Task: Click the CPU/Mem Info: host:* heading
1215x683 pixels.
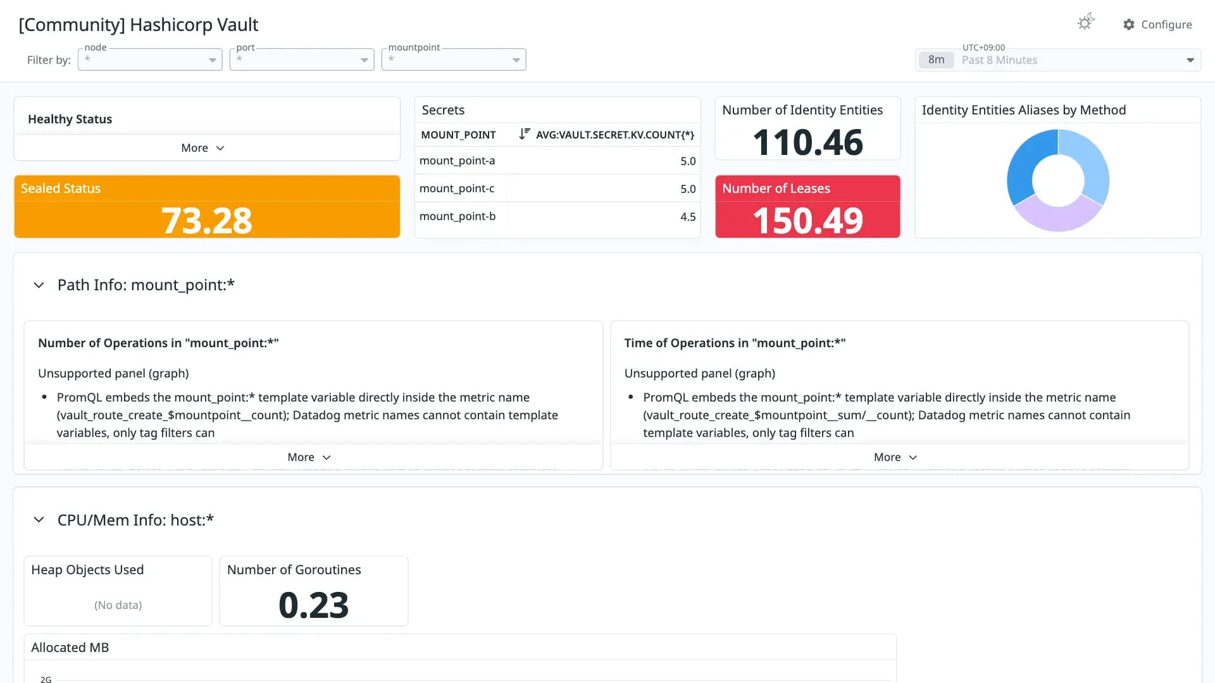Action: click(135, 520)
